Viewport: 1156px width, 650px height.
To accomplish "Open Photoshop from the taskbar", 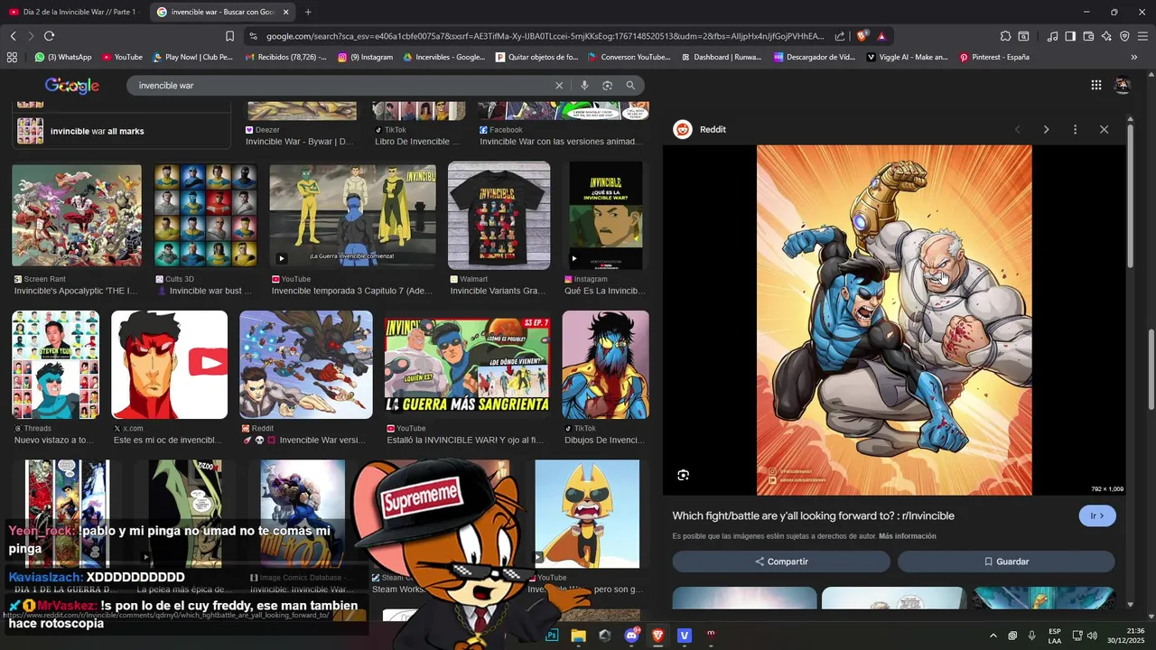I will click(x=552, y=636).
